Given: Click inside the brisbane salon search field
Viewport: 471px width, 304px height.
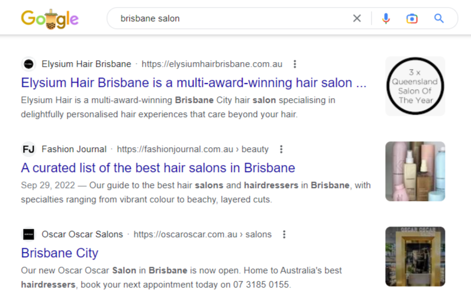Looking at the screenshot, I should (231, 18).
